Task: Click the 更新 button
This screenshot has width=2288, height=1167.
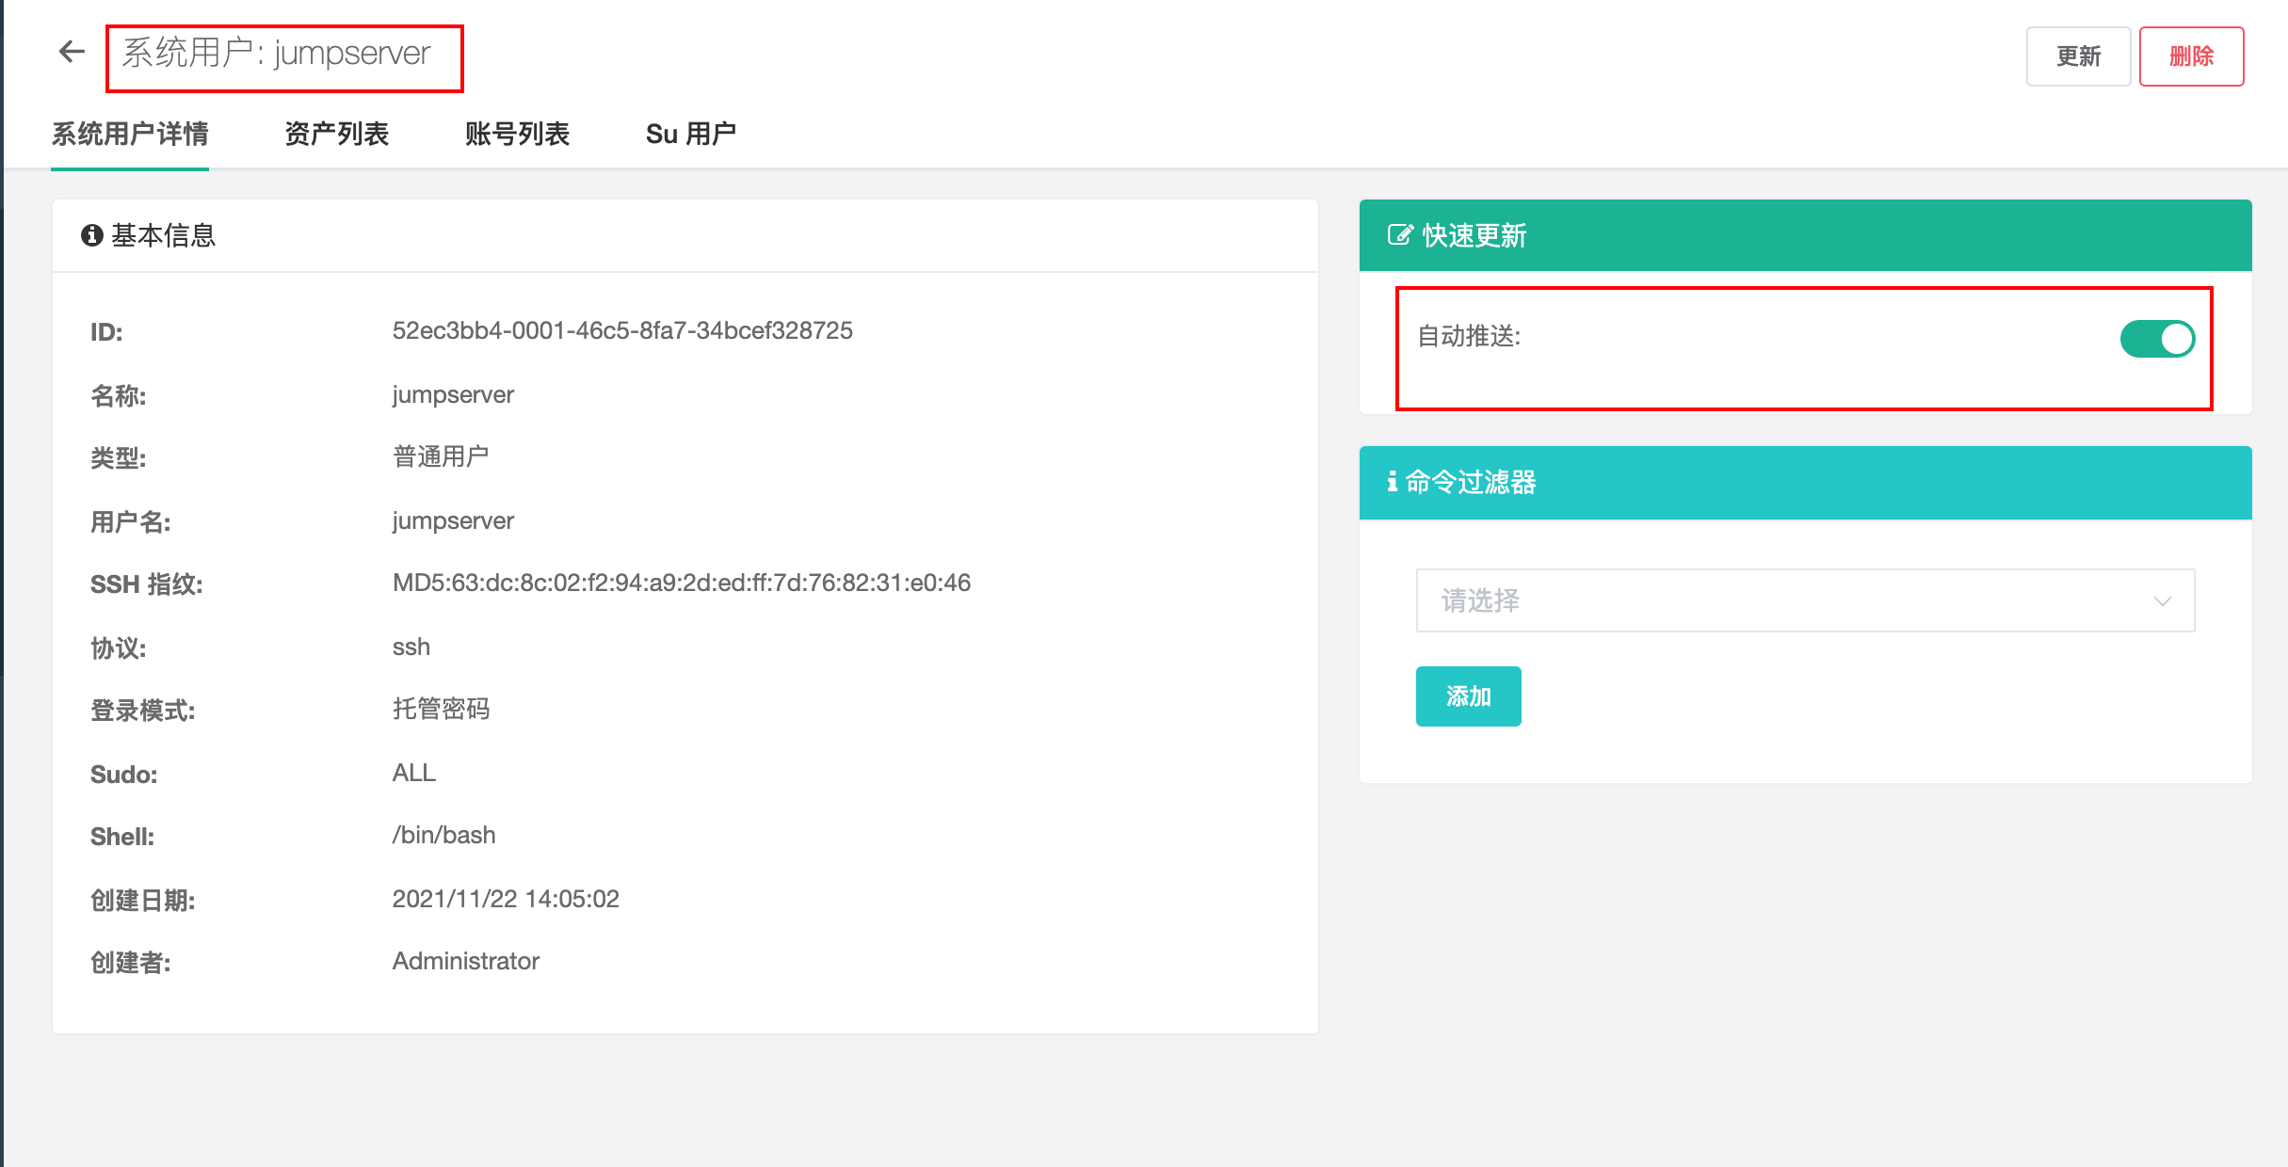Action: pos(2078,56)
